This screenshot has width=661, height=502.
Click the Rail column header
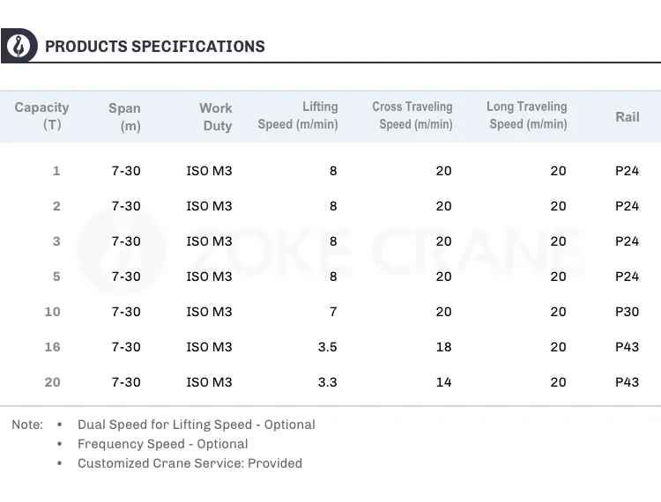(627, 116)
